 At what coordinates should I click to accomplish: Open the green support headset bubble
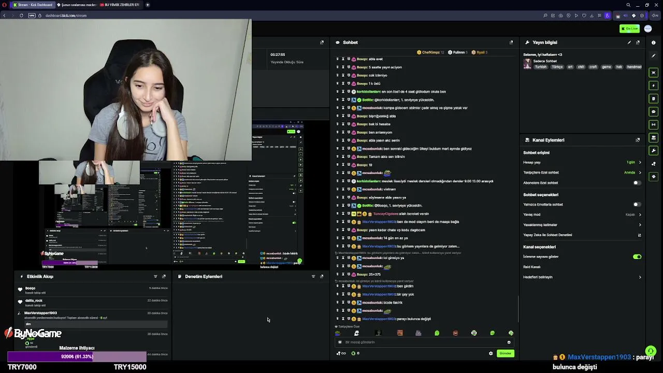point(651,351)
